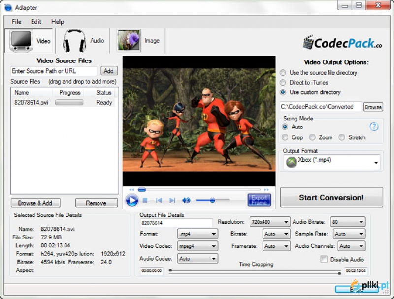This screenshot has width=394, height=299.
Task: Click the video seek slider handle
Action: [142, 190]
